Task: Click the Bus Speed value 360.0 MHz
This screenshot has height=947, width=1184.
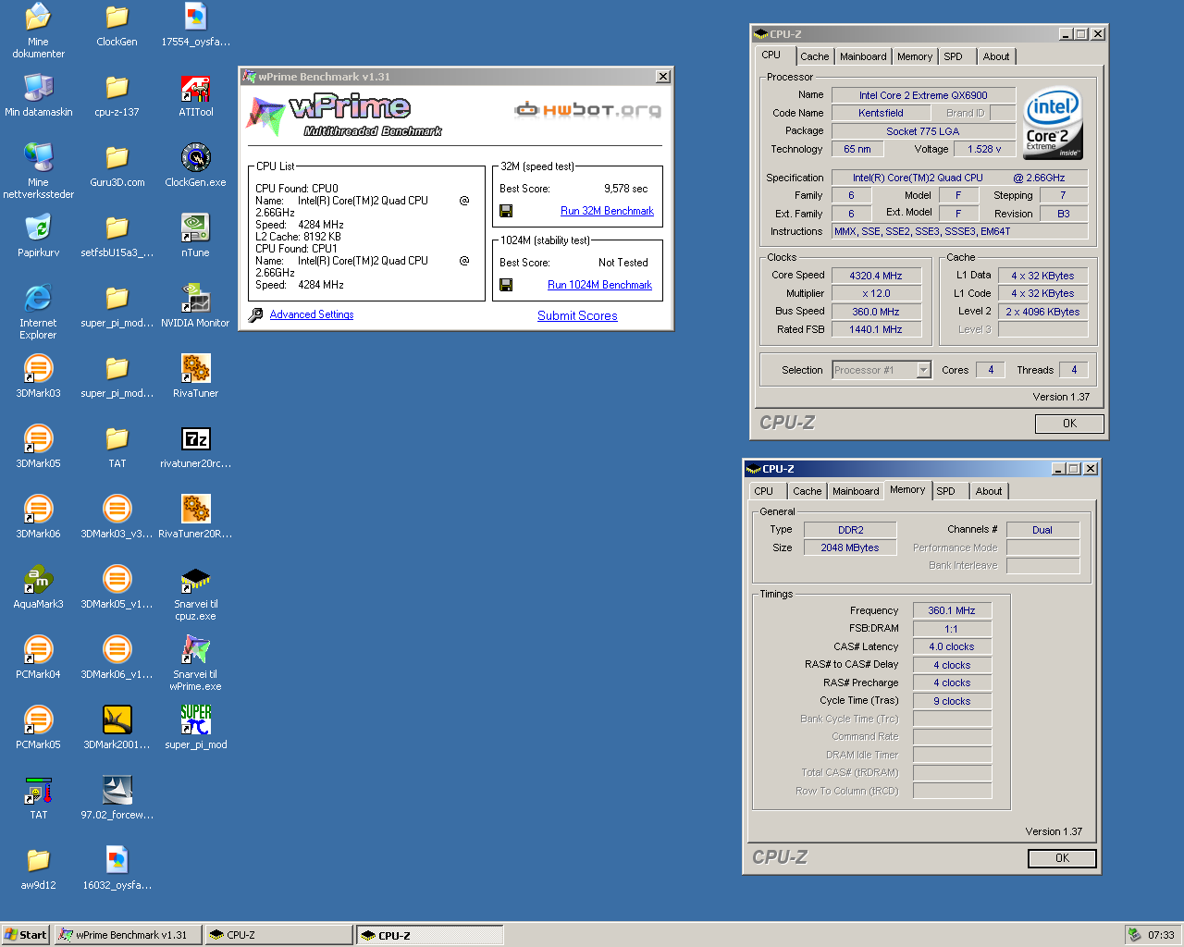Action: coord(876,312)
